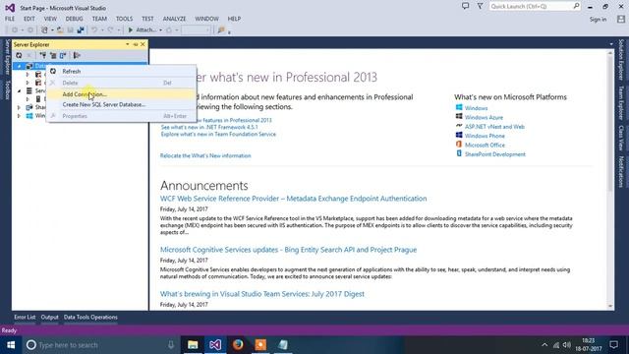Open the document tab well dropdown arrow

[x=611, y=44]
